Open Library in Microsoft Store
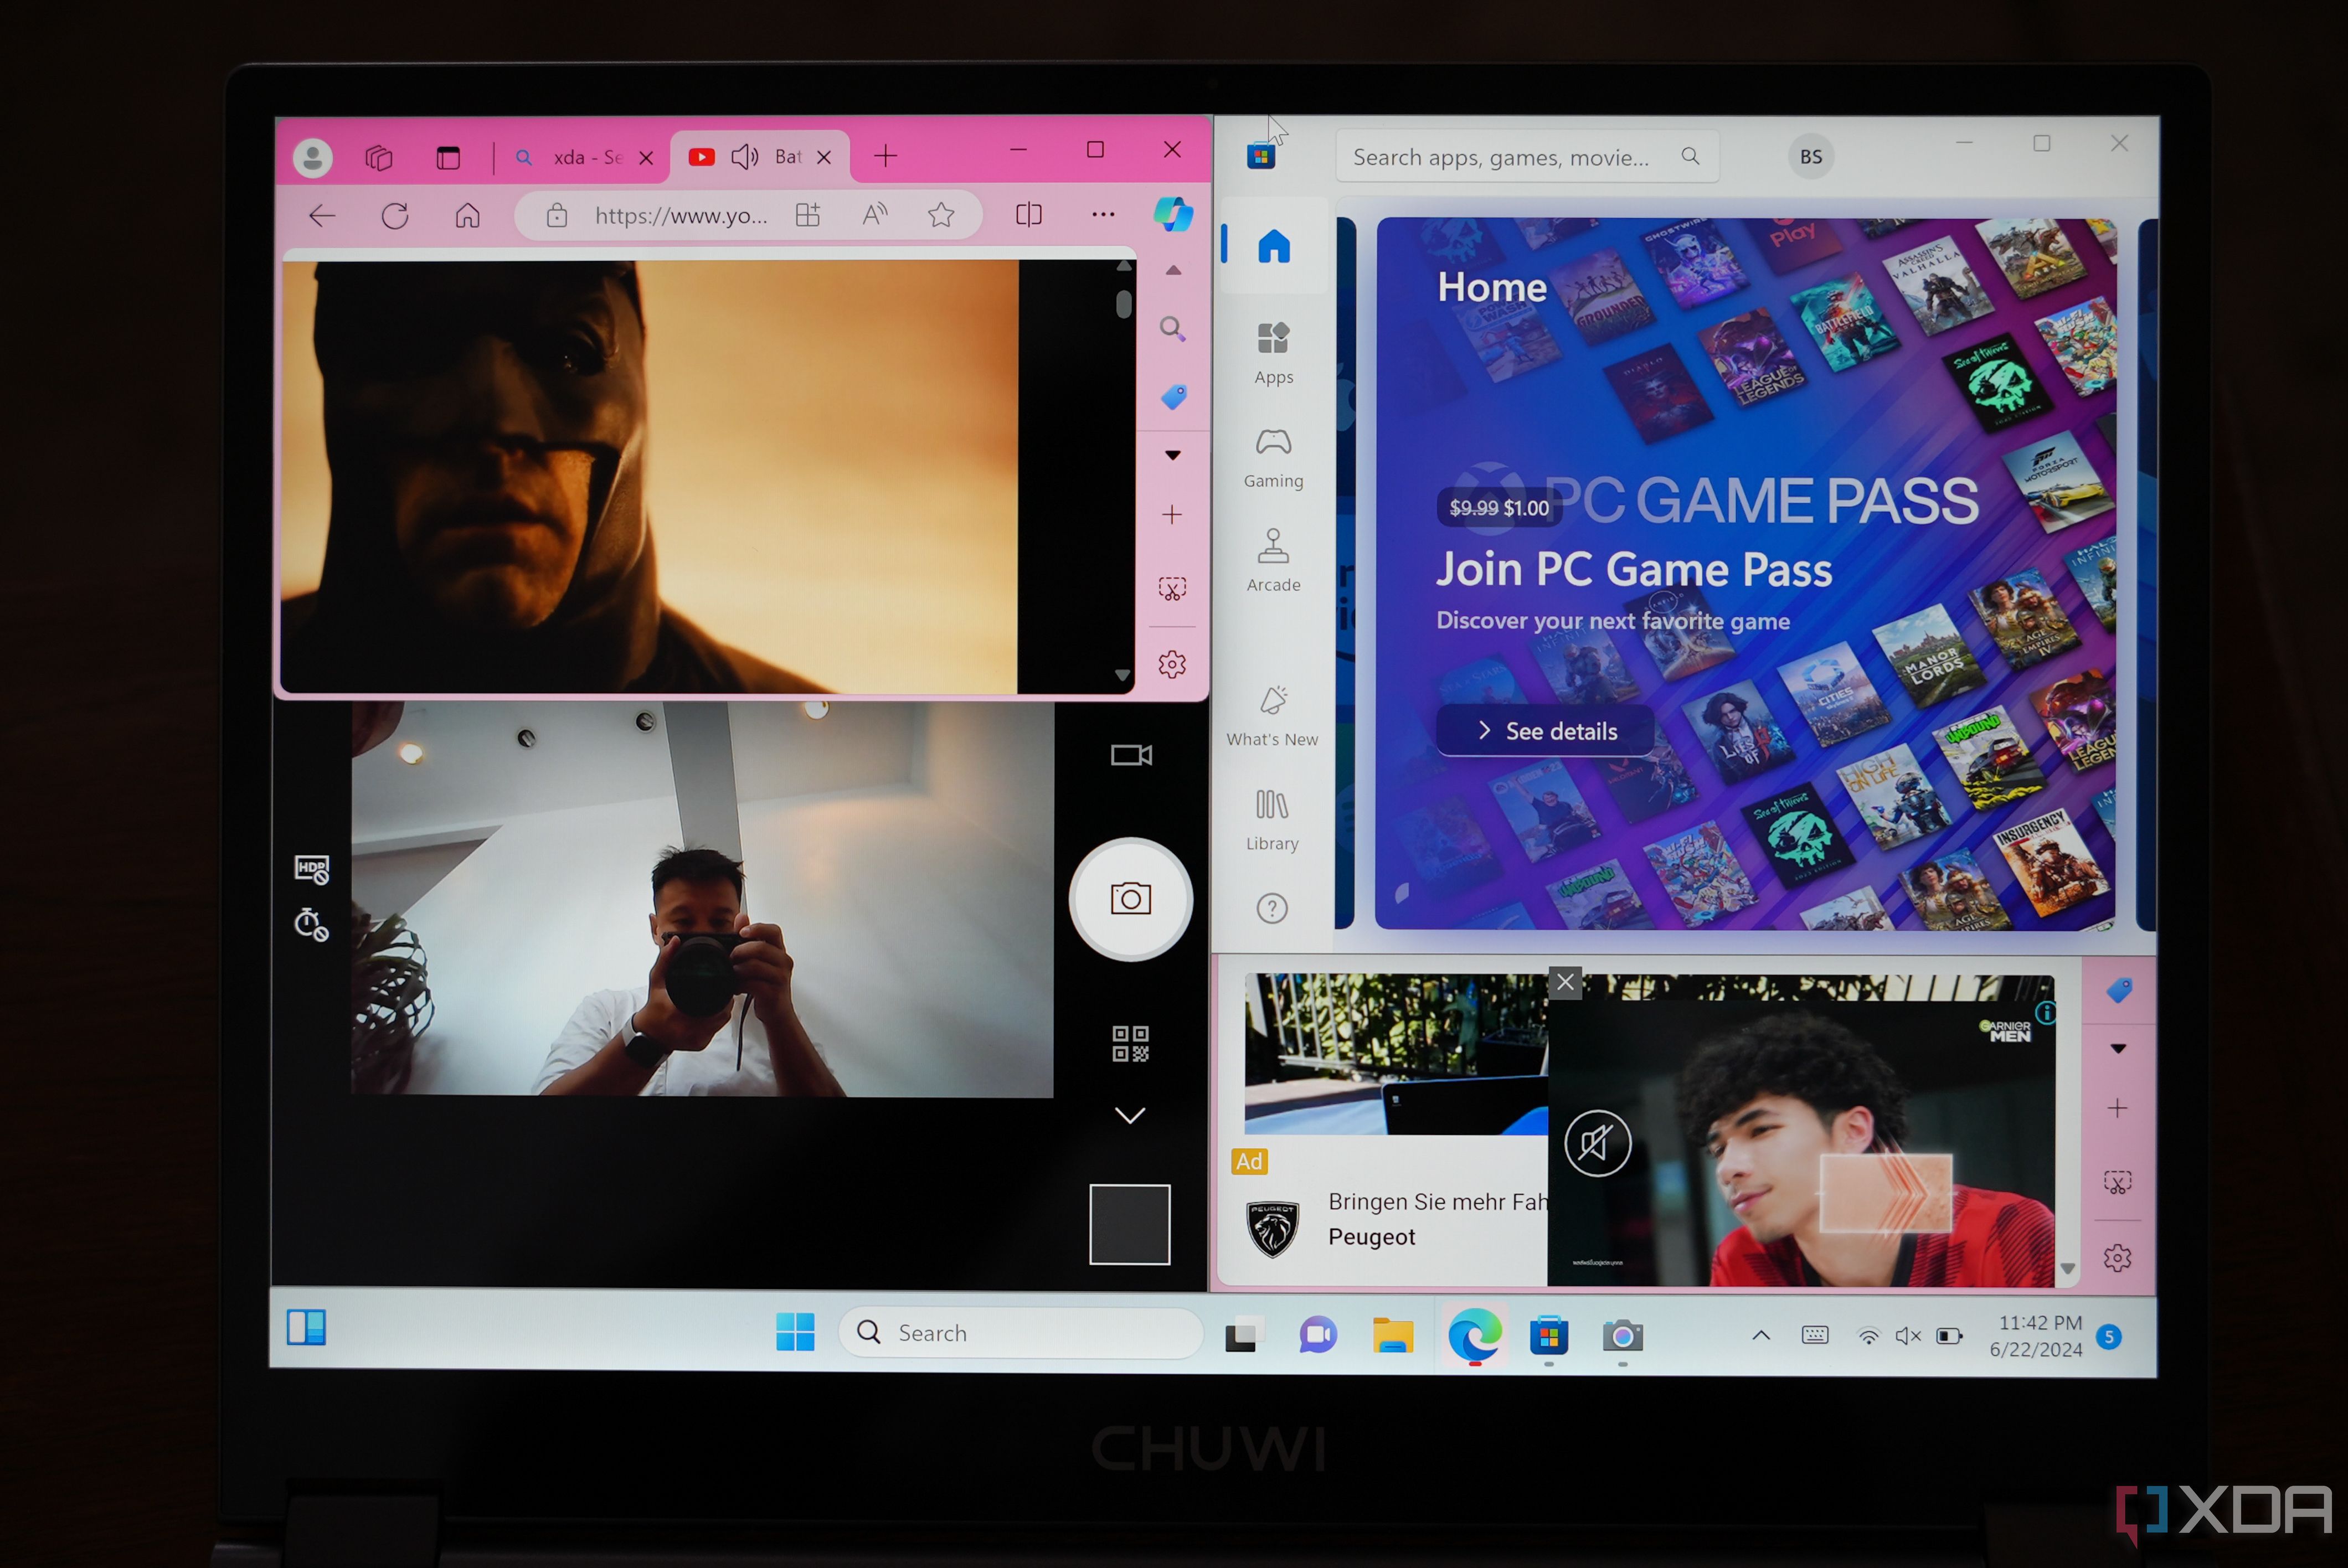The height and width of the screenshot is (1568, 2348). coord(1272,820)
